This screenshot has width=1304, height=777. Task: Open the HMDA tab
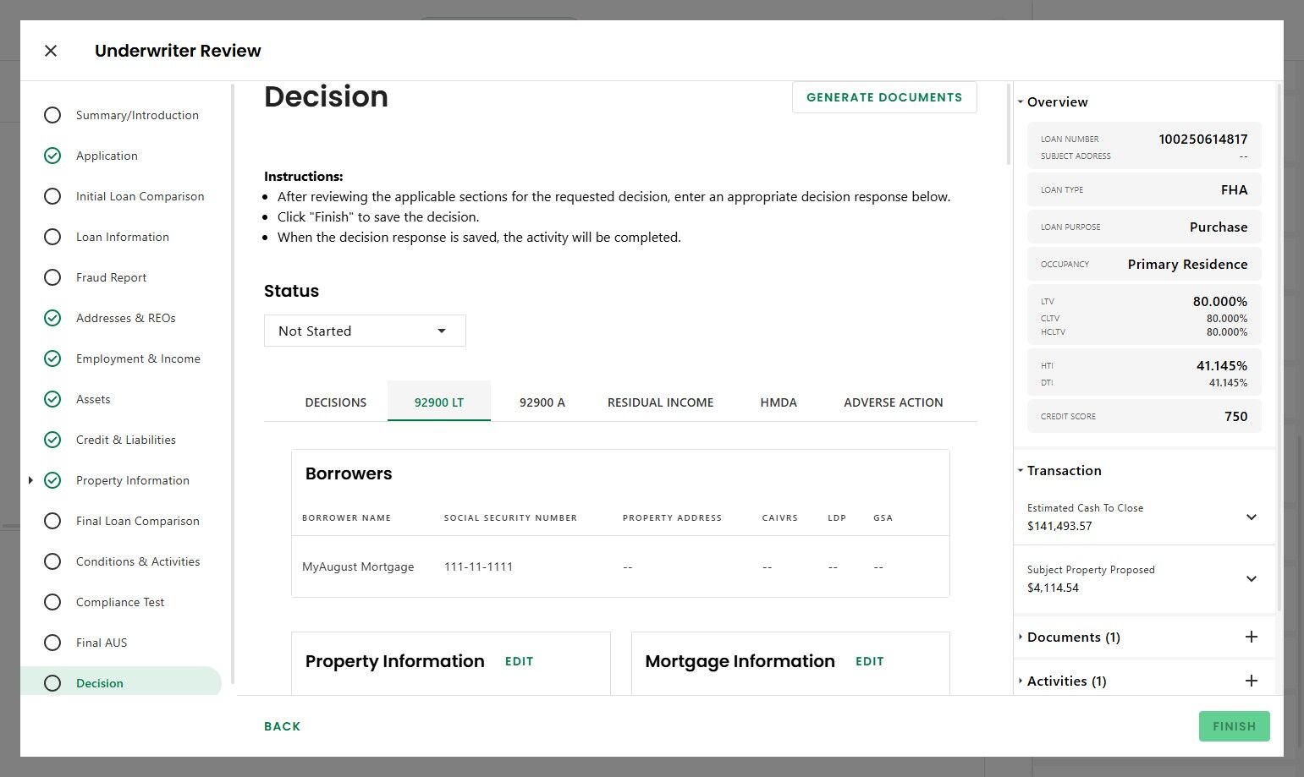coord(779,402)
